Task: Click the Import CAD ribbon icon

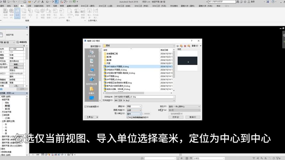Action: point(55,13)
